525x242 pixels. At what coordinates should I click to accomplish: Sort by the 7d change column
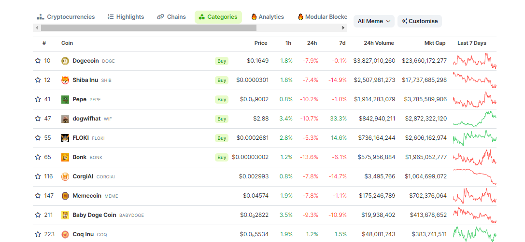tap(342, 43)
